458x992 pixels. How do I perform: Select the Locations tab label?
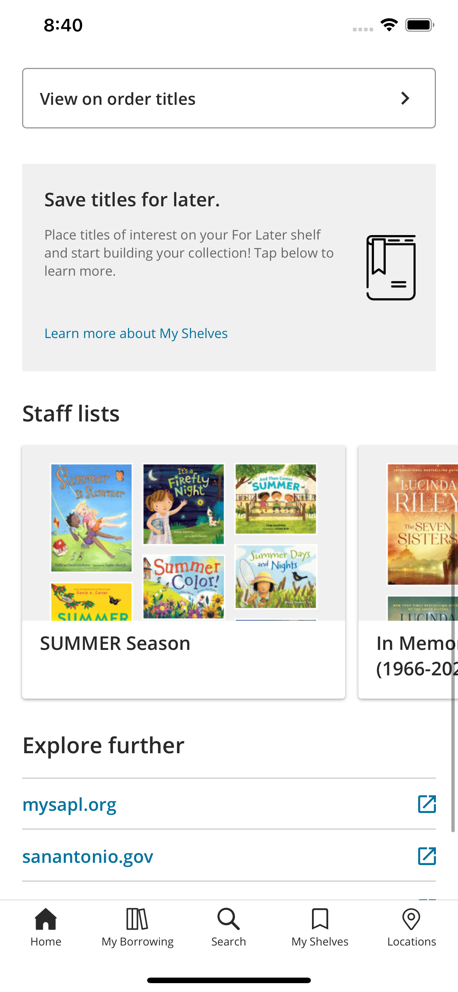(412, 941)
